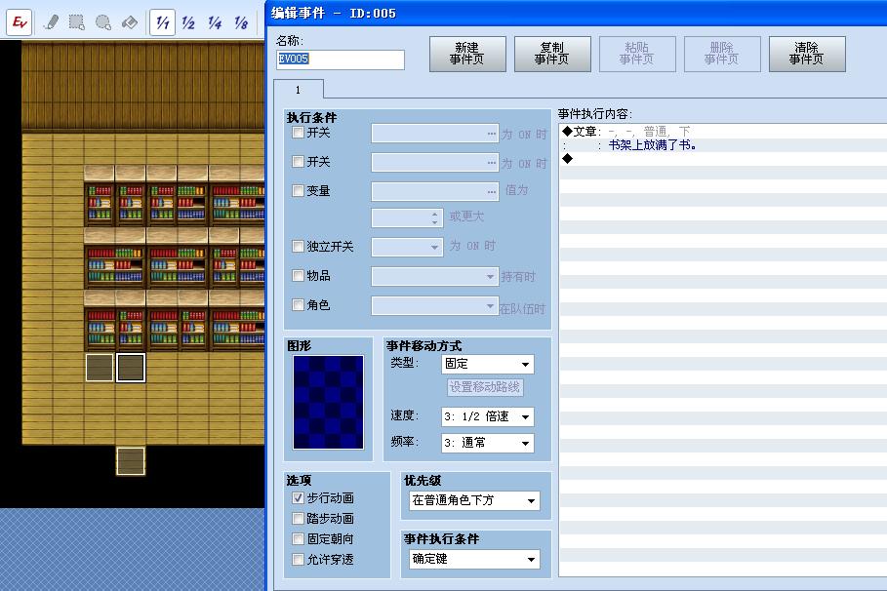Select the Flood Fill bucket tool
Screen dimensions: 887x591
coord(130,22)
